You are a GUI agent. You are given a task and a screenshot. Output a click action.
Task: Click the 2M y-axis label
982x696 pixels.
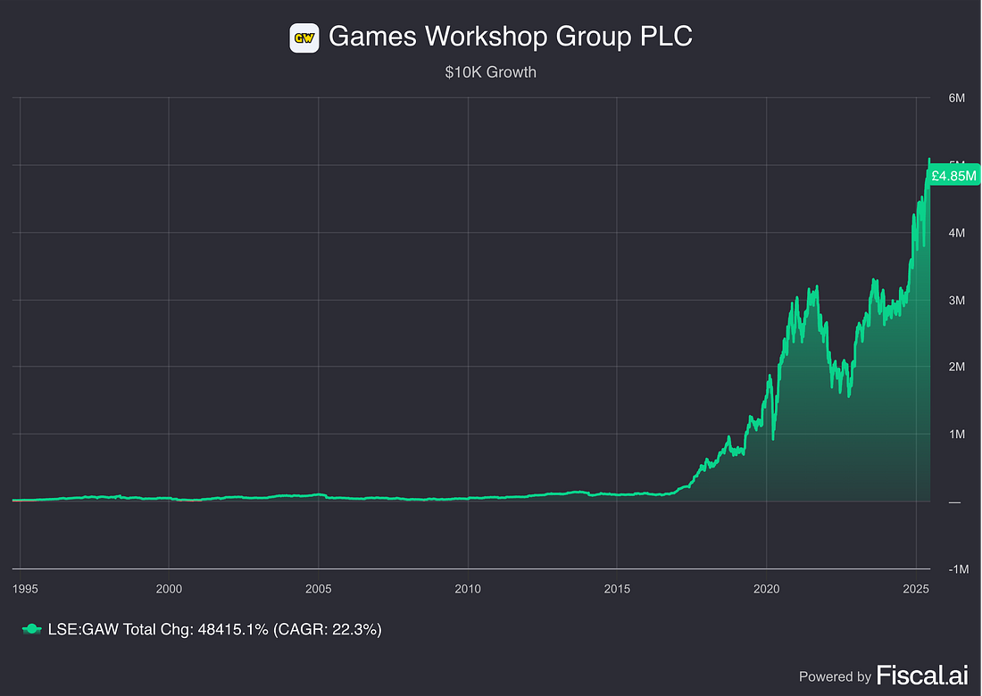(x=956, y=367)
